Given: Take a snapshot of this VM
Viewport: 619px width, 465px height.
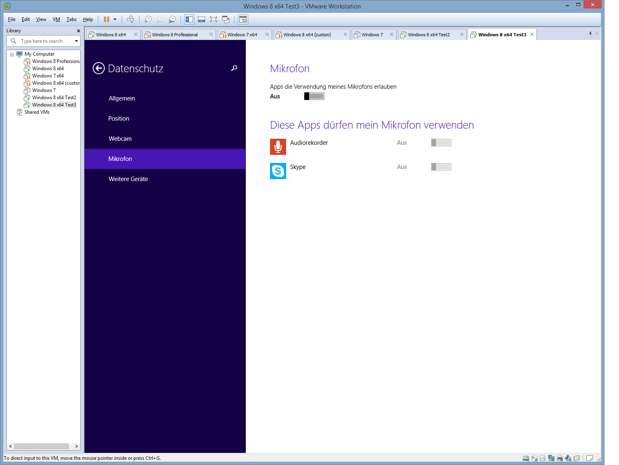Looking at the screenshot, I should pyautogui.click(x=148, y=19).
